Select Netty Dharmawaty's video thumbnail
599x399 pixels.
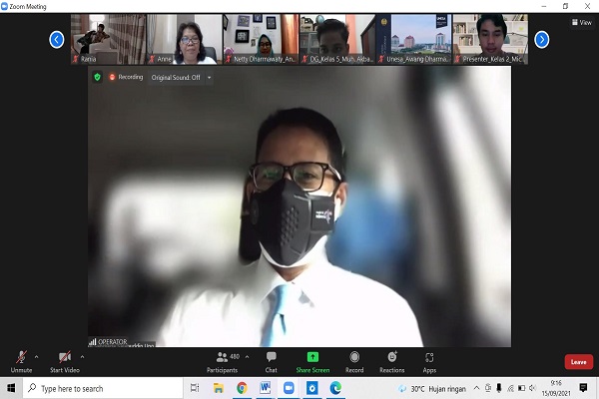click(x=262, y=39)
